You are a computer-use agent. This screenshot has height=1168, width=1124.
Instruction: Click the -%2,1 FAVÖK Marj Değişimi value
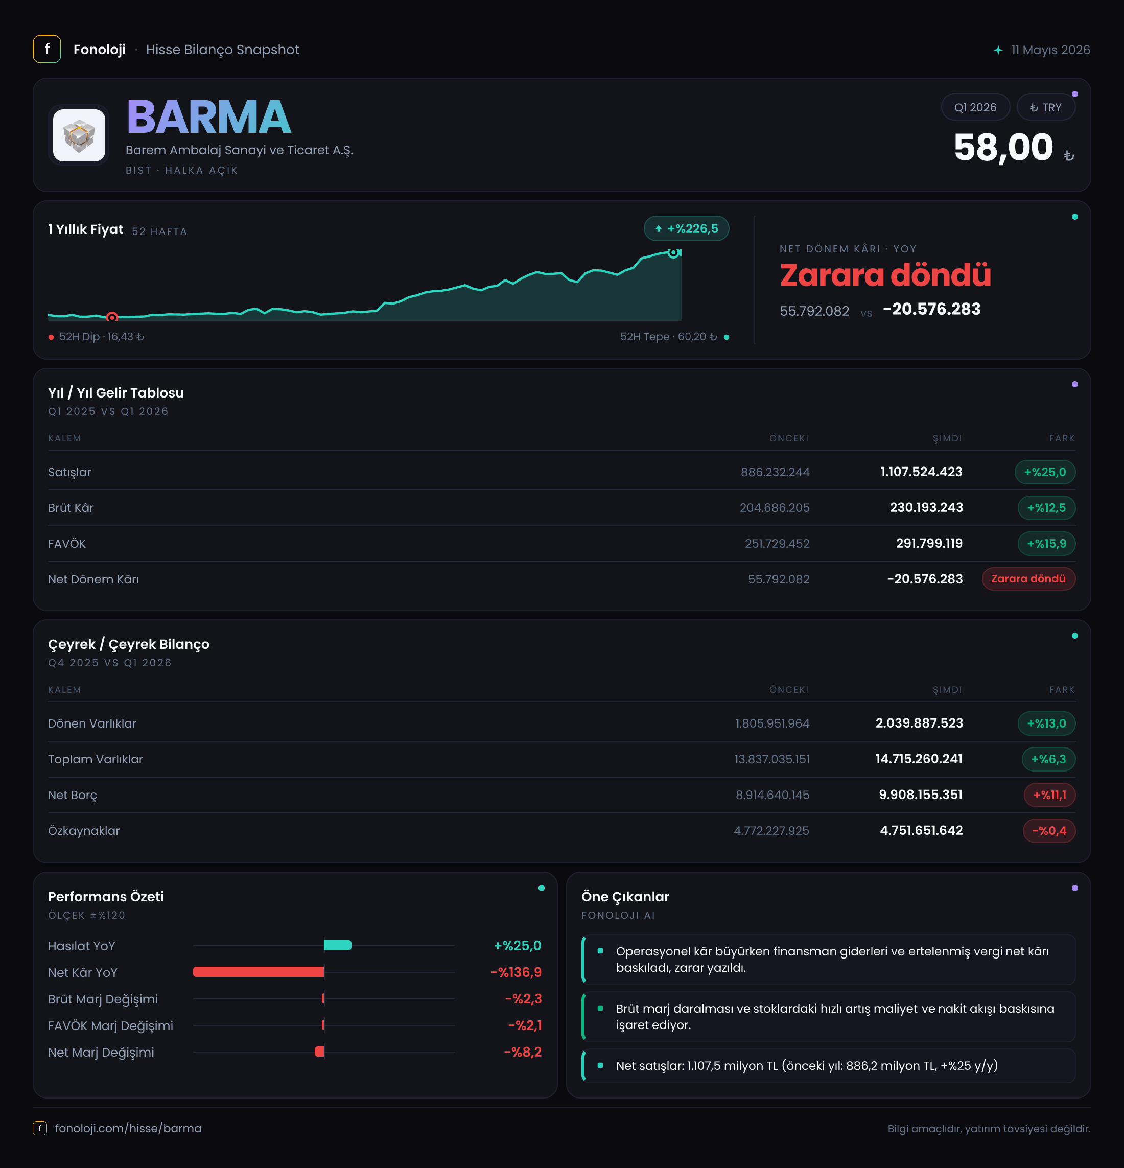(525, 1025)
